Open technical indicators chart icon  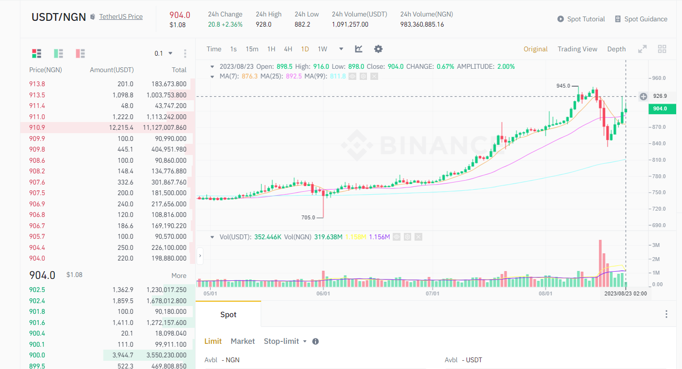[x=359, y=49]
